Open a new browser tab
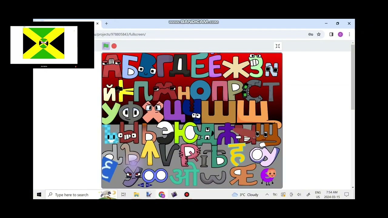This screenshot has height=218, width=388. click(106, 23)
